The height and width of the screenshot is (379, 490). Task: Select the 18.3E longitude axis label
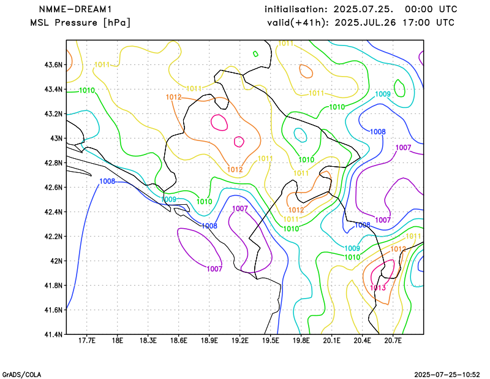[148, 340]
